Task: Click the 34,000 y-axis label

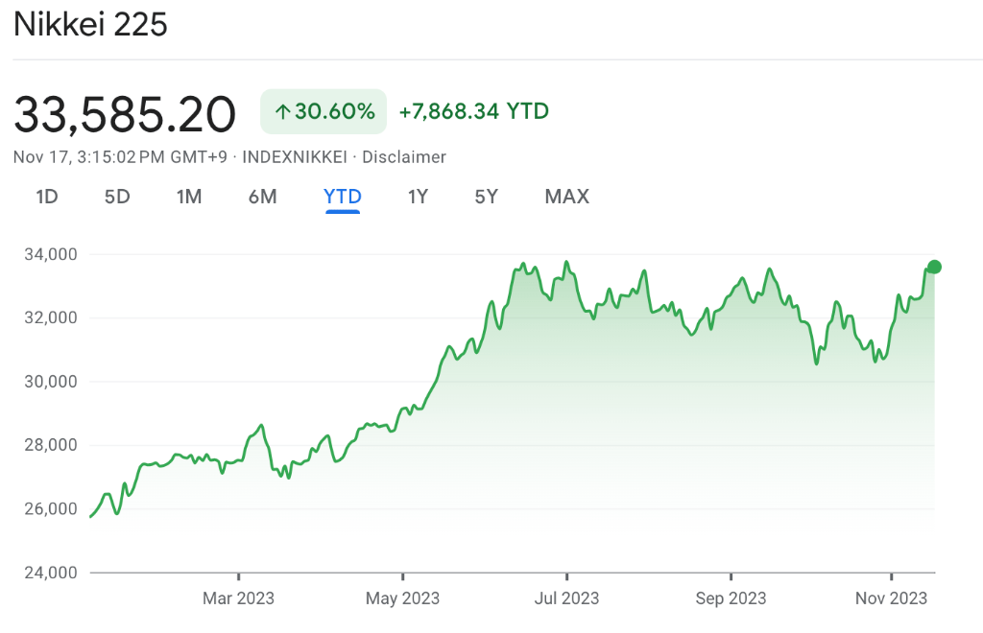Action: pos(51,254)
